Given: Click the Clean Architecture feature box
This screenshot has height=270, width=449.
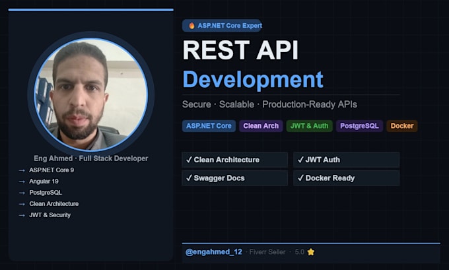Looking at the screenshot, I should pos(235,160).
